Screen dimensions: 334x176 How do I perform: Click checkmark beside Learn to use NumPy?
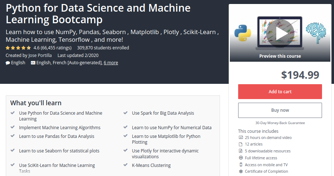click(126, 127)
